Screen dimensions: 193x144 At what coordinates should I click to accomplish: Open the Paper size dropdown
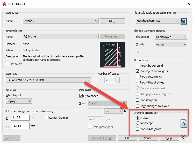[48, 80]
